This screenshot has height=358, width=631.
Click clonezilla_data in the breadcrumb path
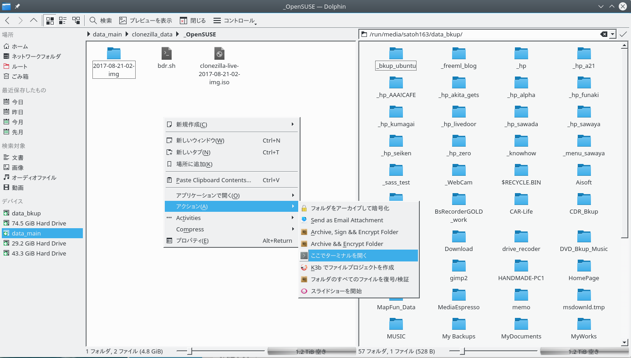click(x=152, y=34)
